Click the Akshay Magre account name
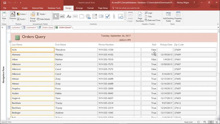 [x=183, y=2]
